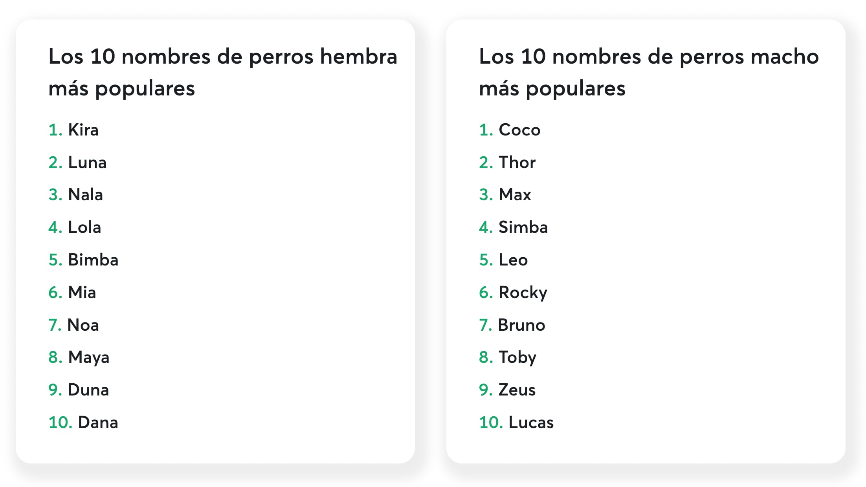The width and height of the screenshot is (866, 487).
Task: Click the "perros macho" card heading
Action: pyautogui.click(x=649, y=72)
